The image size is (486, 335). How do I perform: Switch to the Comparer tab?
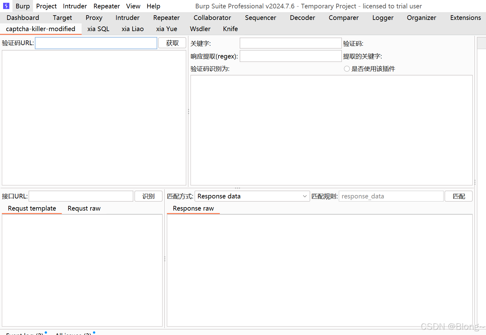pyautogui.click(x=344, y=18)
